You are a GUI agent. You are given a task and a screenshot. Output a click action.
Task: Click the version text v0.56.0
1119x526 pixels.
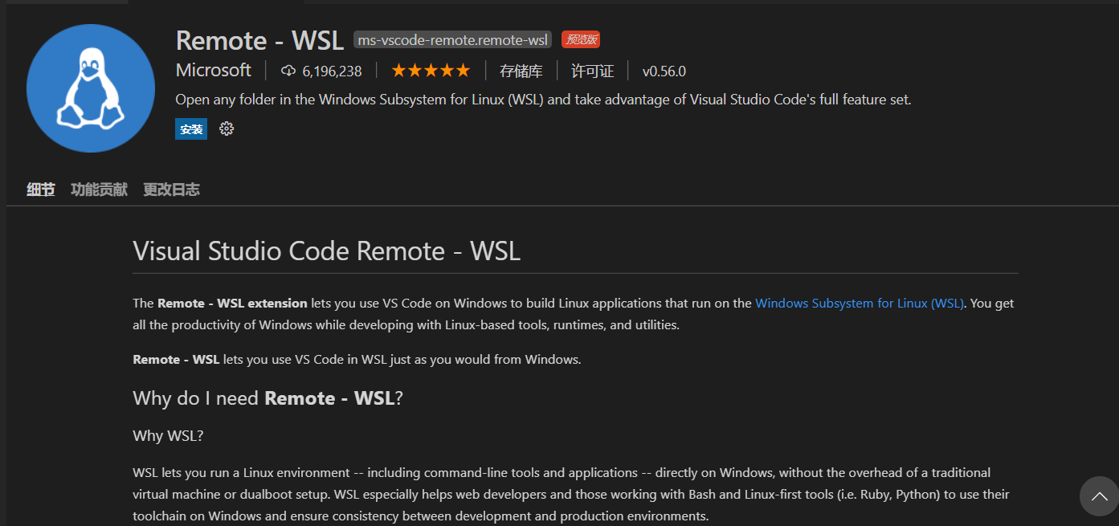pos(664,71)
